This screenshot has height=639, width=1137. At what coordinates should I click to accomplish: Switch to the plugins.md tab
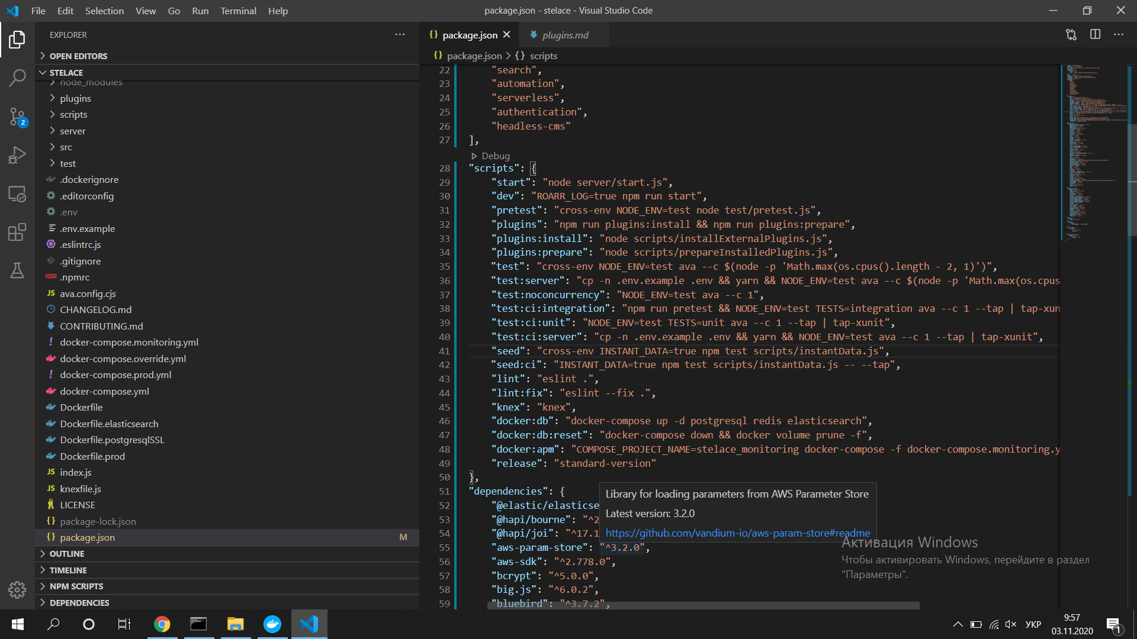point(565,35)
